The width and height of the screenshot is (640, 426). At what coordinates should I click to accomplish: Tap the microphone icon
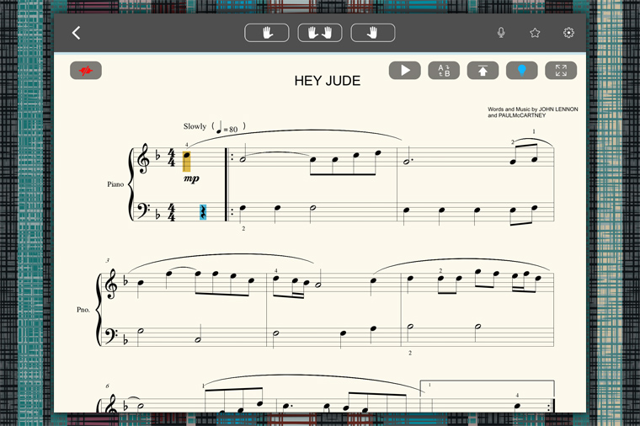[x=501, y=33]
